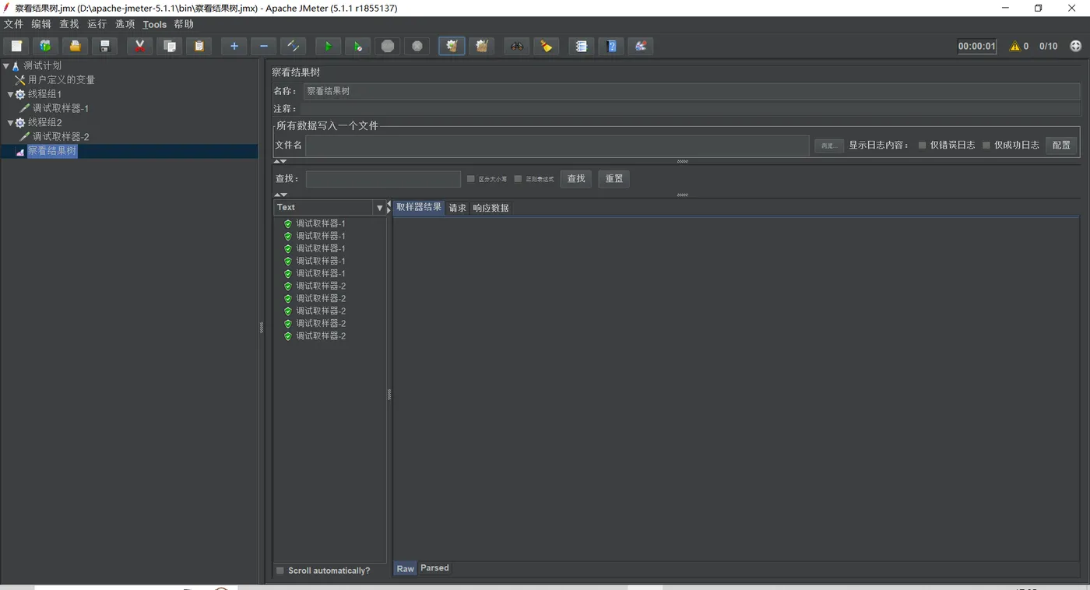Select first 调试取样器-1 result entry

coord(321,223)
